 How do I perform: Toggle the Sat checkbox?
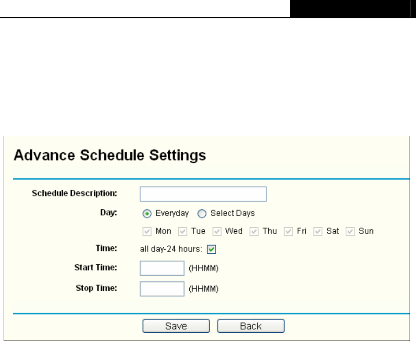(318, 231)
